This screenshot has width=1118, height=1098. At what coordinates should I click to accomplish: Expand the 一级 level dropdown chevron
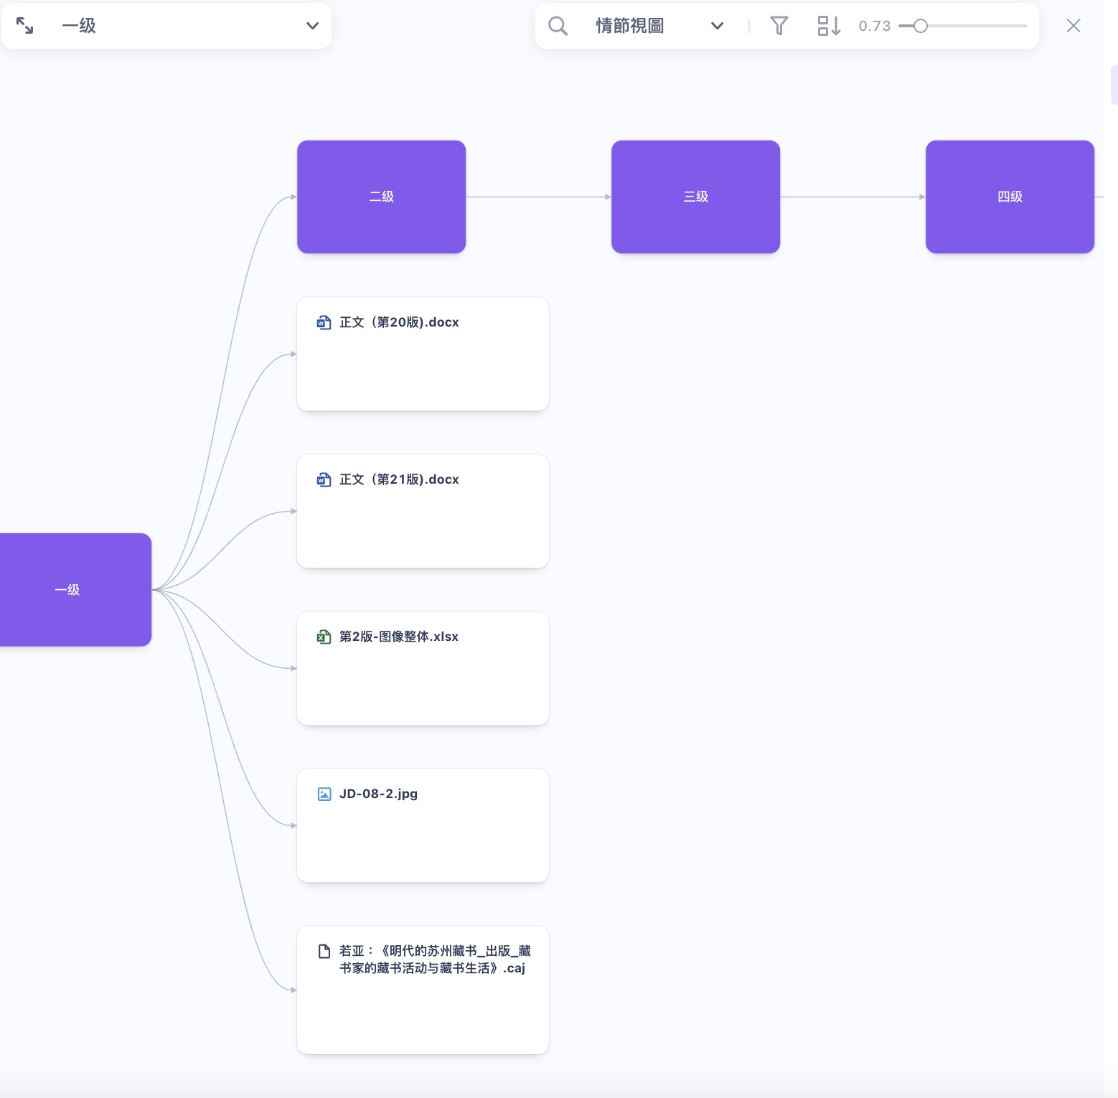(312, 26)
